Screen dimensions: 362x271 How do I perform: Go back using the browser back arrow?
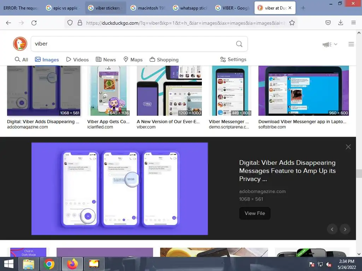tap(8, 23)
